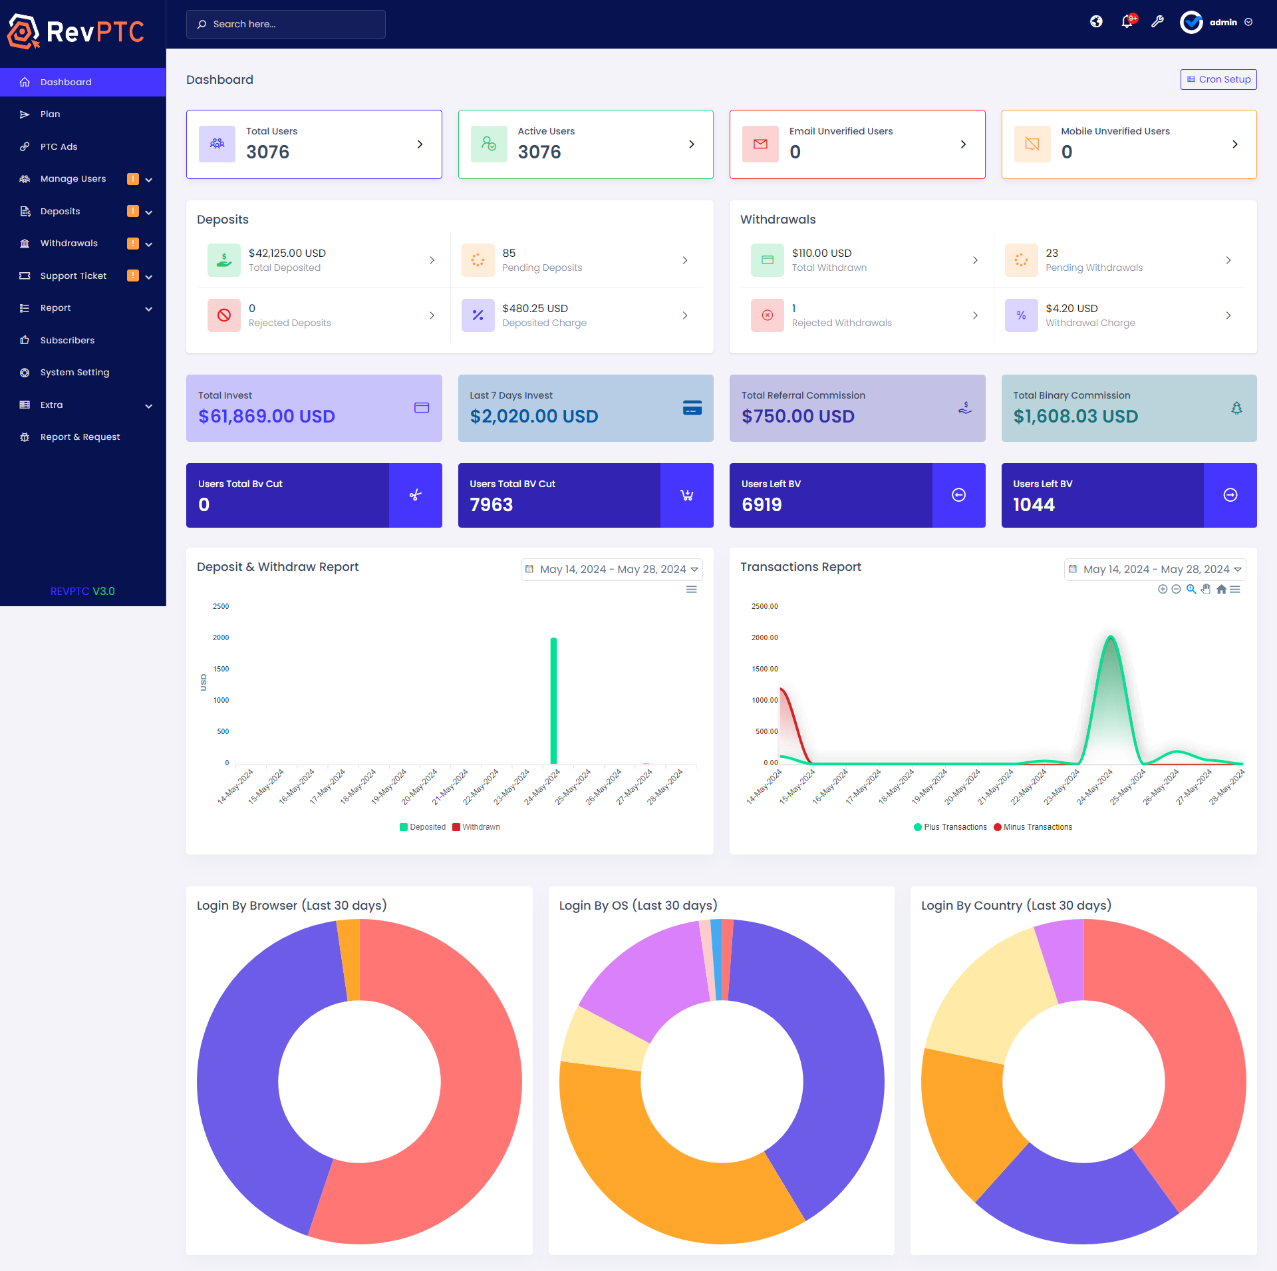Click zoom-in plus icon on Transactions chart
Image resolution: width=1277 pixels, height=1271 pixels.
pyautogui.click(x=1163, y=589)
